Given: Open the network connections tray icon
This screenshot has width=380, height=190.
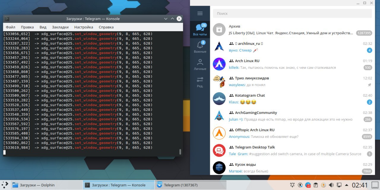Looking at the screenshot, I should [339, 185].
